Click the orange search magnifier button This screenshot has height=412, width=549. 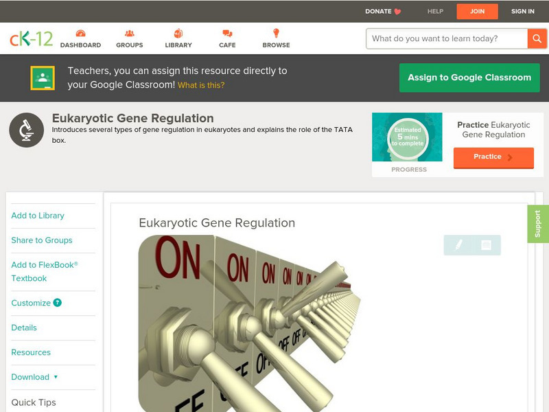pos(537,38)
